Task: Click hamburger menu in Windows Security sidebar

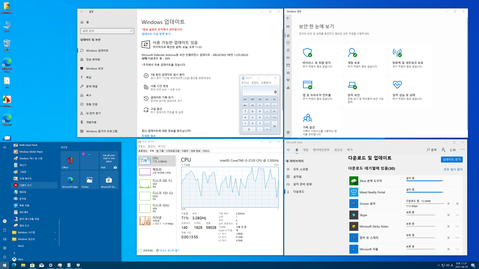Action: pyautogui.click(x=288, y=26)
